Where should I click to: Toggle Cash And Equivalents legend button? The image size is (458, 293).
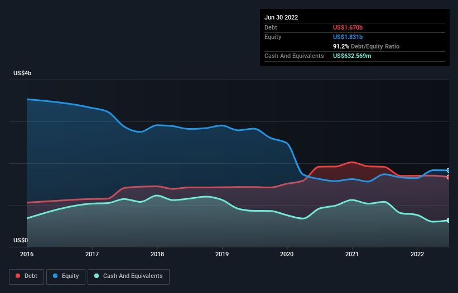point(128,276)
